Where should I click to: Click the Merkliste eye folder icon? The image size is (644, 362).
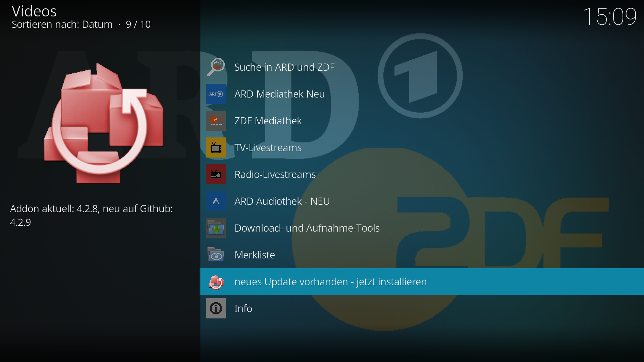pyautogui.click(x=216, y=255)
